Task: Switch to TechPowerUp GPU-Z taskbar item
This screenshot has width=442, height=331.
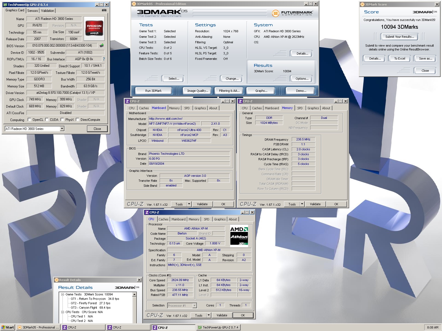Action: (x=218, y=327)
